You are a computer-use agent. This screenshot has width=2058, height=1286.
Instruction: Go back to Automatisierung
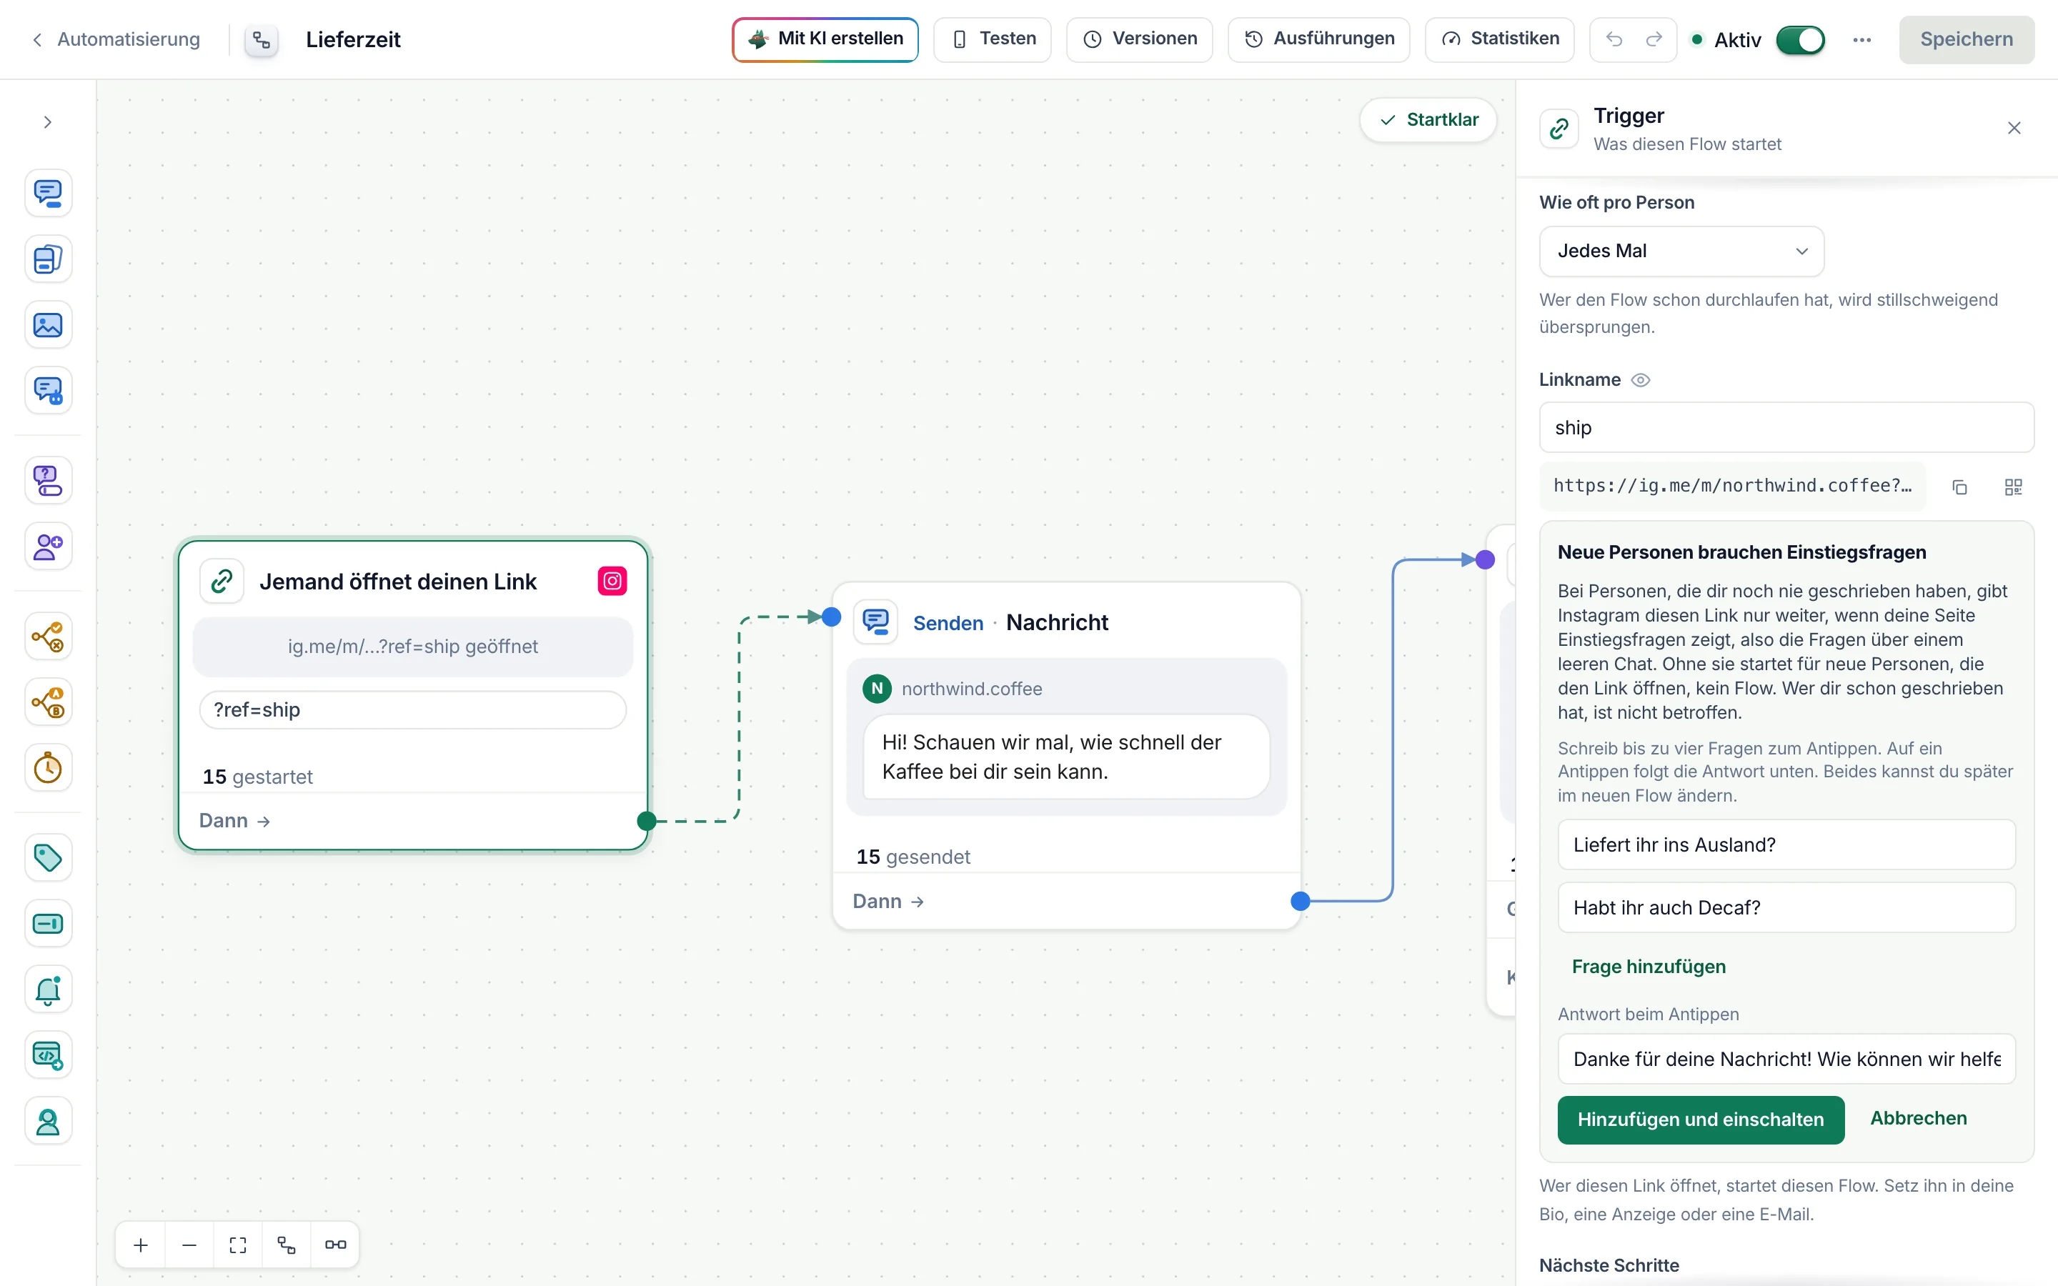point(116,40)
